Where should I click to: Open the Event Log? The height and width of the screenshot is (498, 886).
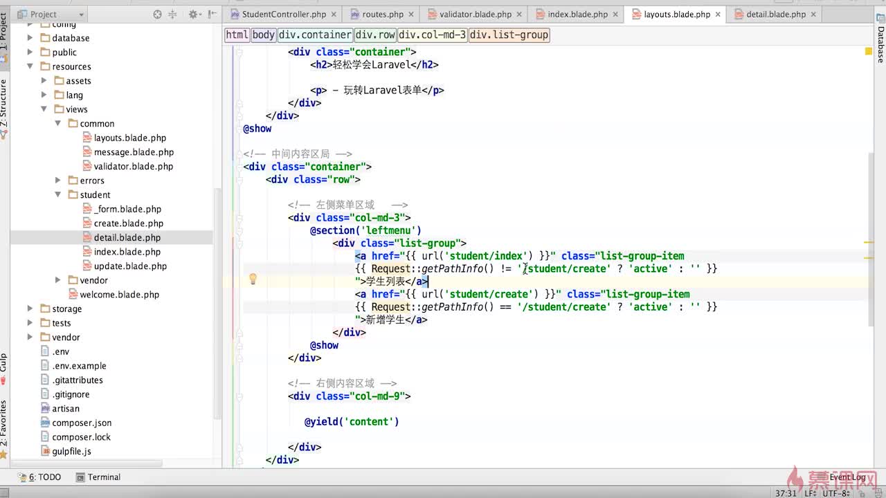(x=847, y=477)
